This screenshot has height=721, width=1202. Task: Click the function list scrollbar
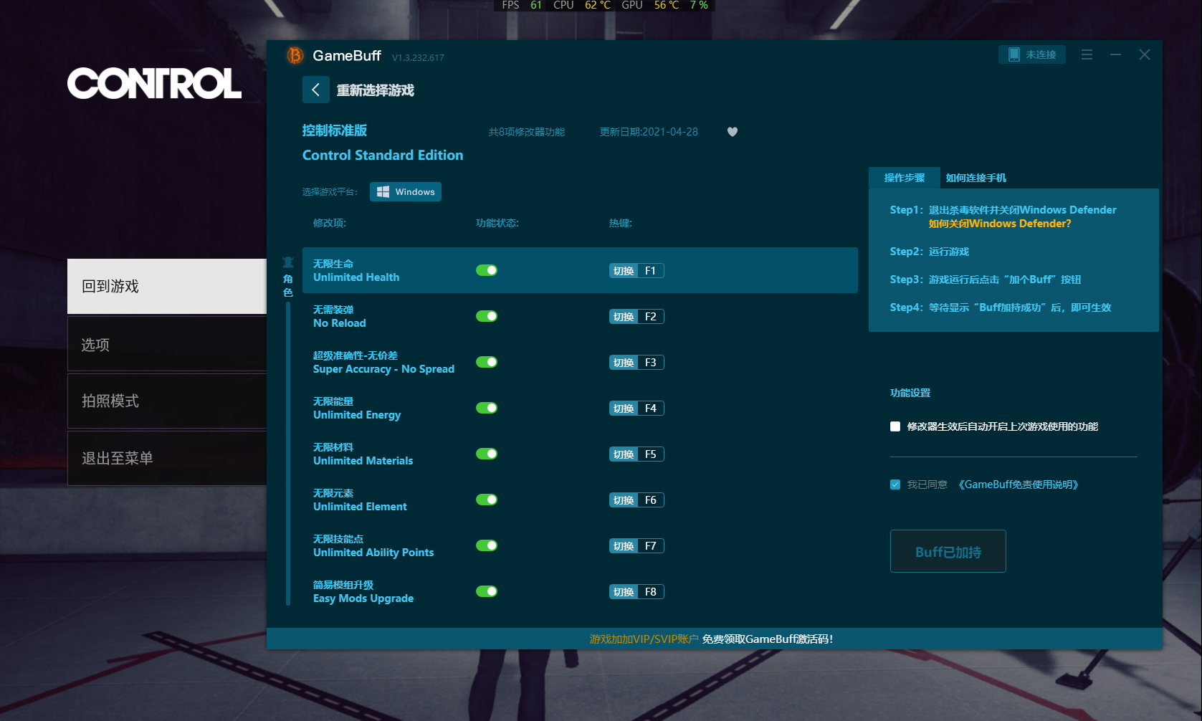288,453
